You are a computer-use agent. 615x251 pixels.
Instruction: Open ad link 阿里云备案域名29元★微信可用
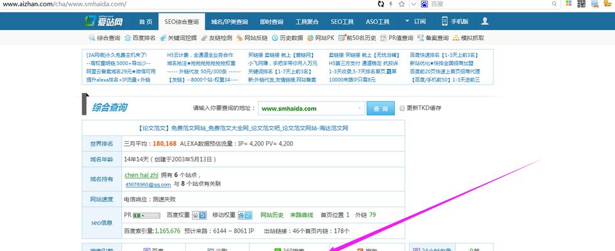pyautogui.click(x=120, y=72)
